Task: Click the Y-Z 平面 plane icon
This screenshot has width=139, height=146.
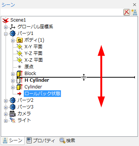Action: pos(20,53)
